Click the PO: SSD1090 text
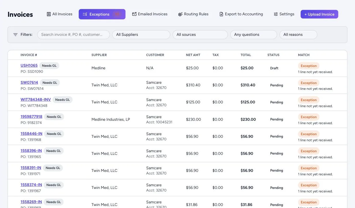The image size is (355, 208). [32, 72]
